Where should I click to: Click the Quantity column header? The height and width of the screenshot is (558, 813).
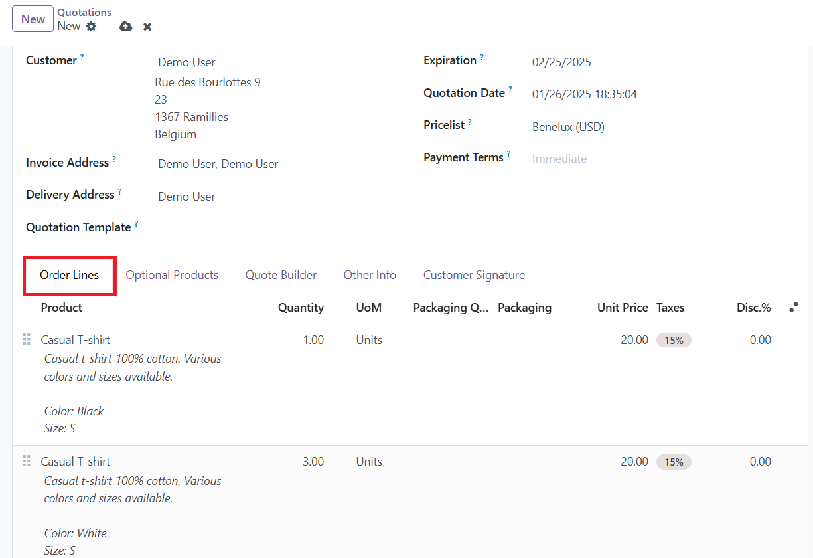click(x=301, y=308)
